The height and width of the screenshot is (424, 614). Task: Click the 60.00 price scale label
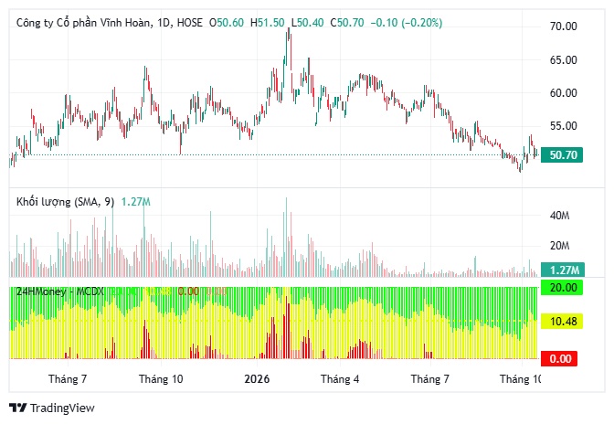564,93
